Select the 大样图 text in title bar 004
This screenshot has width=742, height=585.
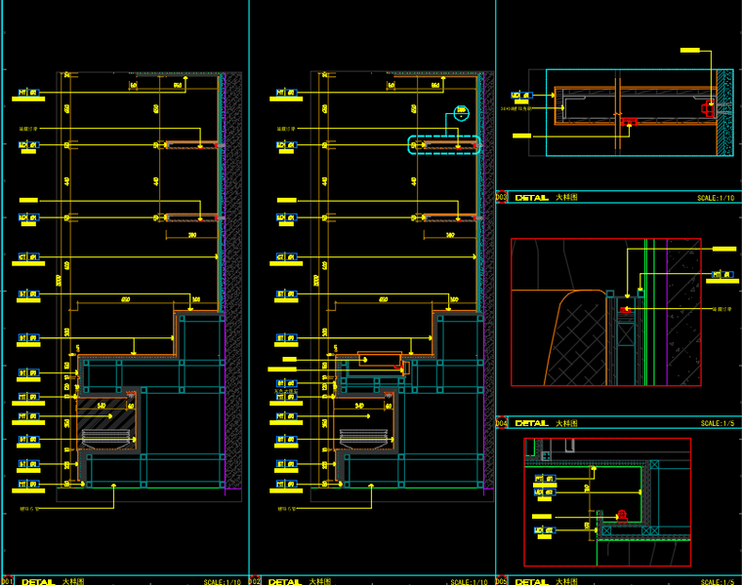click(566, 423)
